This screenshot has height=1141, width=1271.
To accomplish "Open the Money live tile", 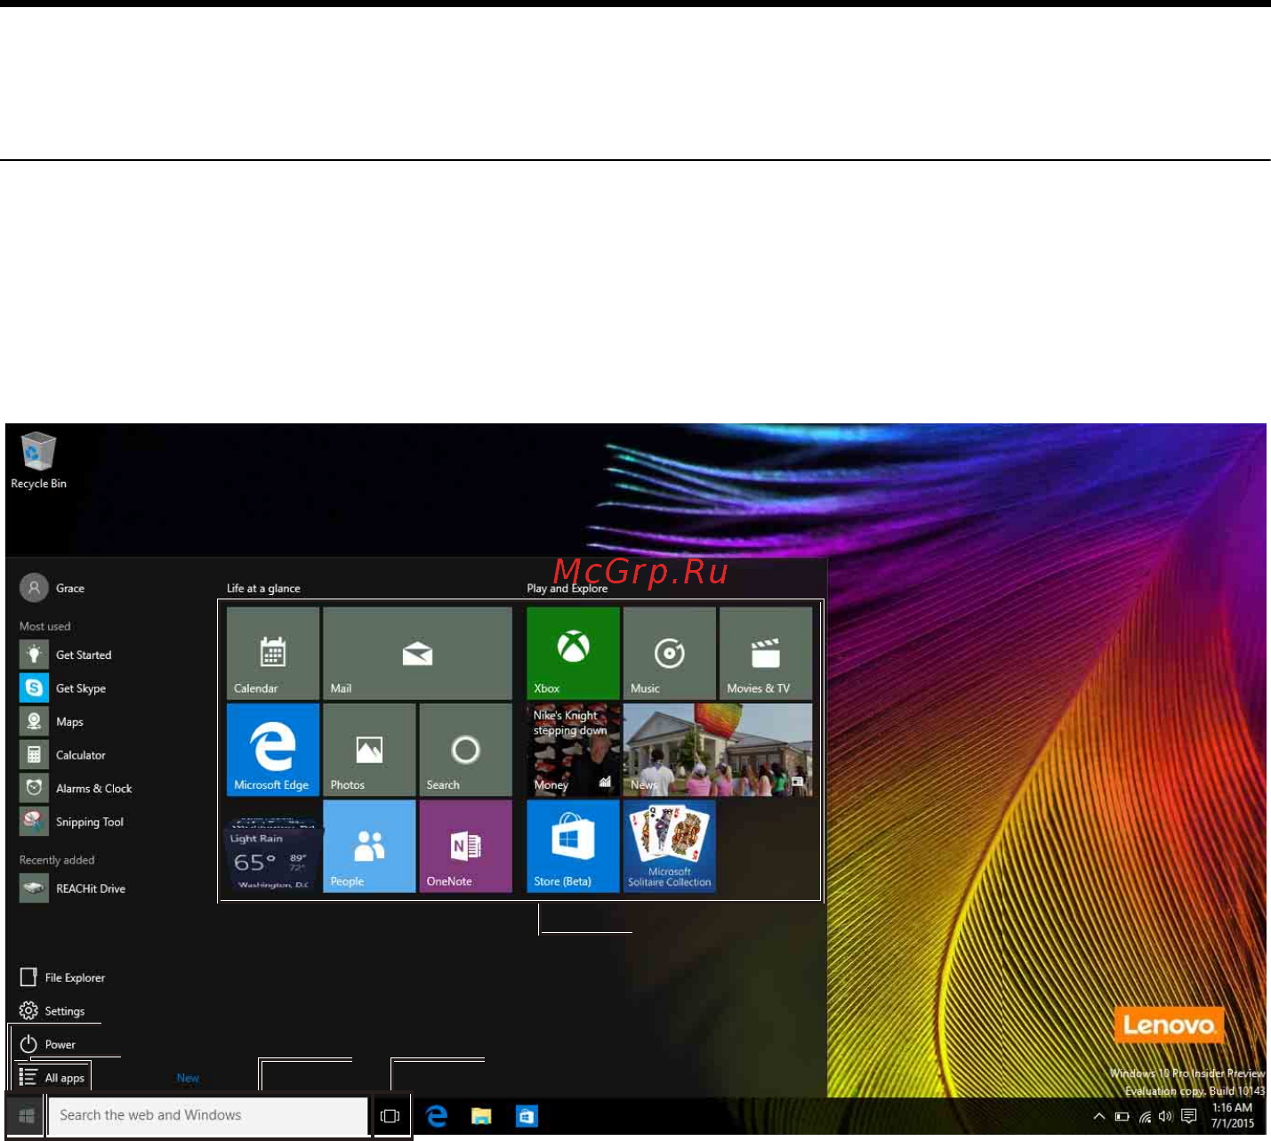I will [573, 750].
